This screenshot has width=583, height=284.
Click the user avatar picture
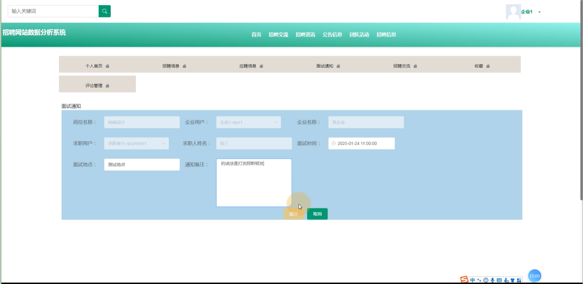[x=513, y=12]
